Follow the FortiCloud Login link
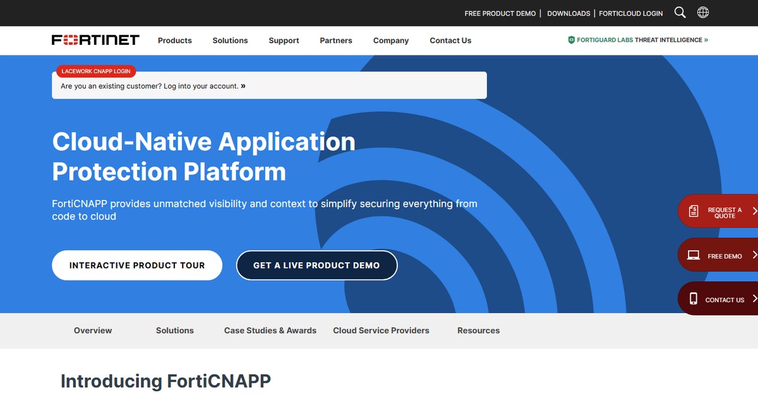Screen dimensions: 758x397 (x=630, y=13)
